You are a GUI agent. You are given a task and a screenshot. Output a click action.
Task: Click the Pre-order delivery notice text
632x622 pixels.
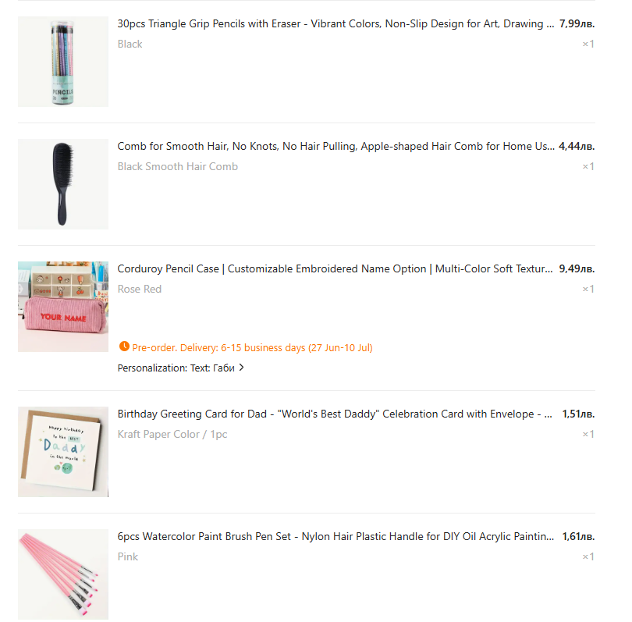coord(252,347)
